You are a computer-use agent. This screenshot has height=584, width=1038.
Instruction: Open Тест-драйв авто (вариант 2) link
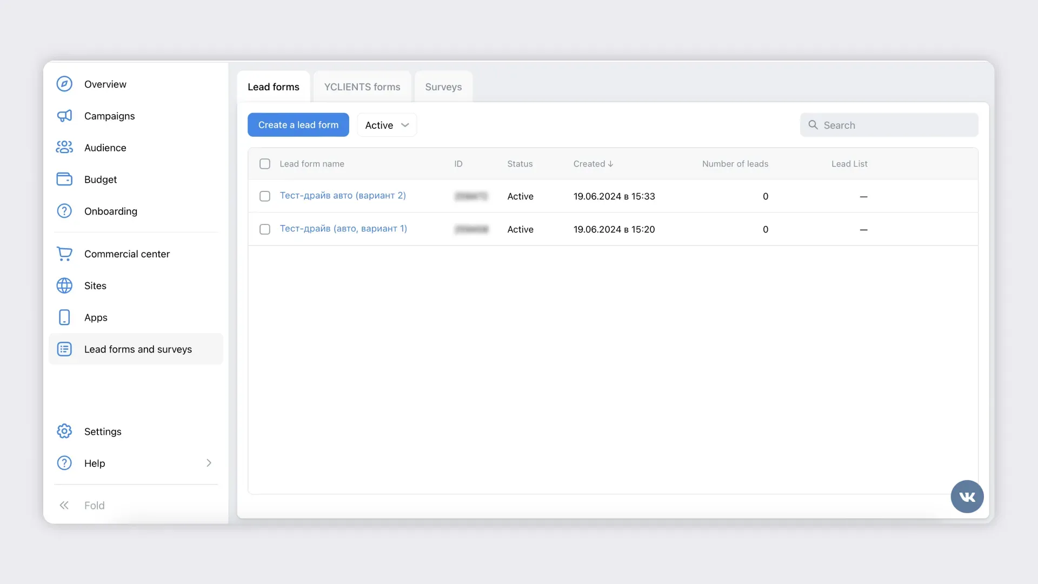[x=342, y=196]
